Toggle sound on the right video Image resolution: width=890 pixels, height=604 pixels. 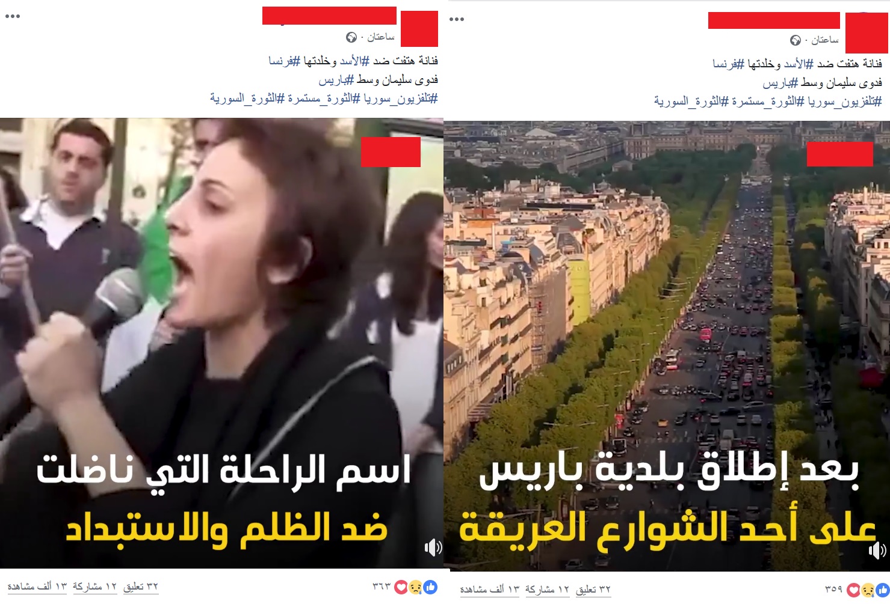pyautogui.click(x=877, y=550)
